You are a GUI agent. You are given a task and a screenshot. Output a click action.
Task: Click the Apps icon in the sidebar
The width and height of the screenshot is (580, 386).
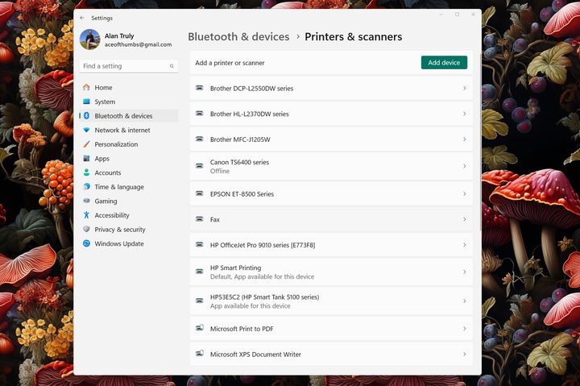[x=86, y=159]
